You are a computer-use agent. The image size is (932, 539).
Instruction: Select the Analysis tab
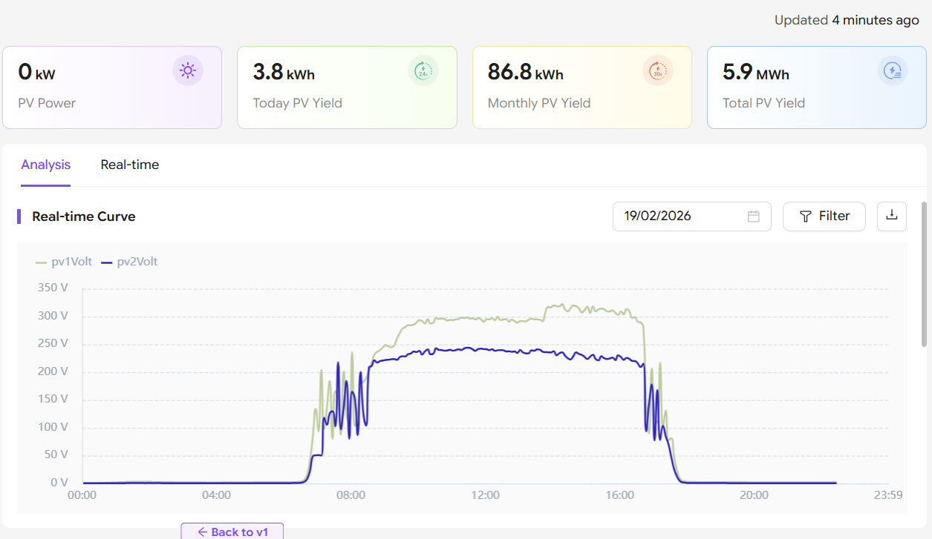click(45, 165)
